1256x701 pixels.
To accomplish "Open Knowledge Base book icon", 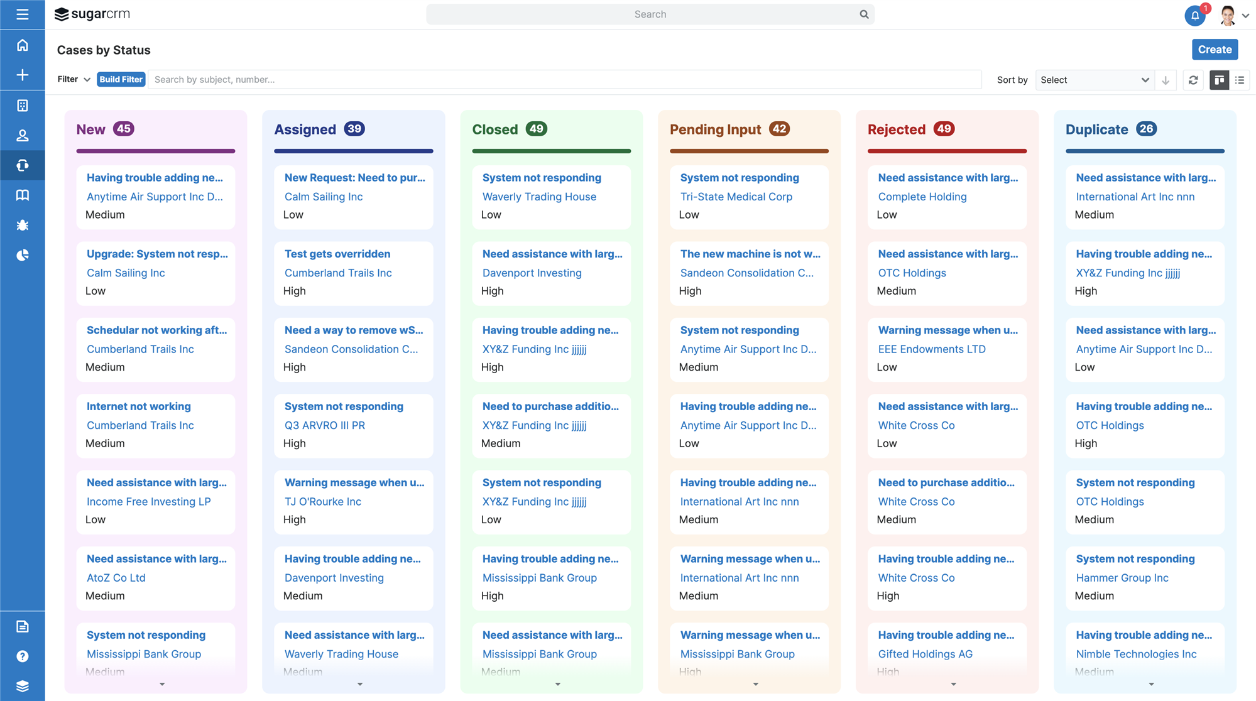I will click(x=22, y=195).
